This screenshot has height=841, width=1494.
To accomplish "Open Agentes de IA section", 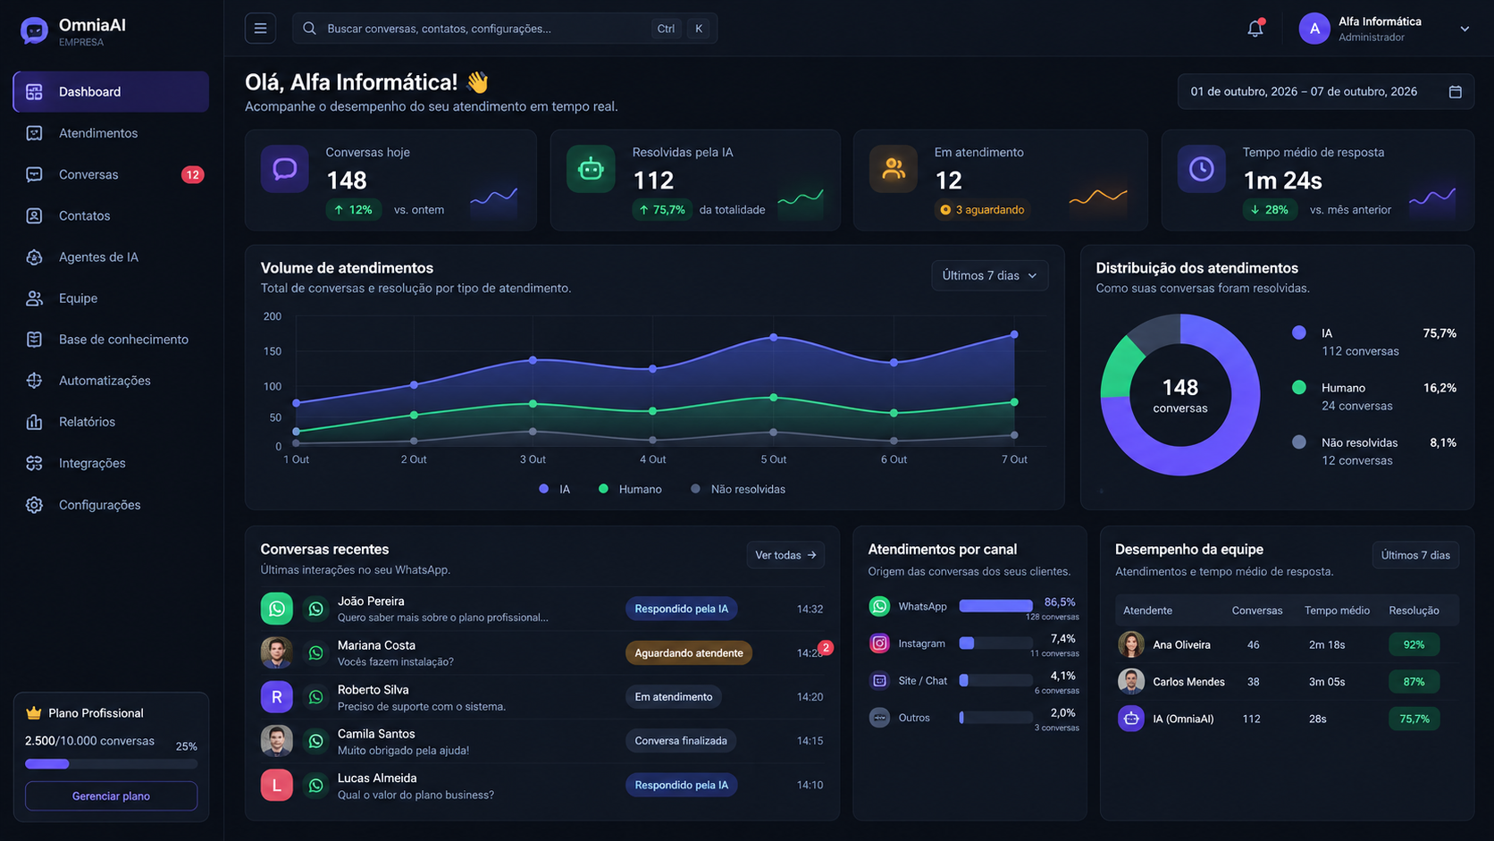I will (x=111, y=257).
